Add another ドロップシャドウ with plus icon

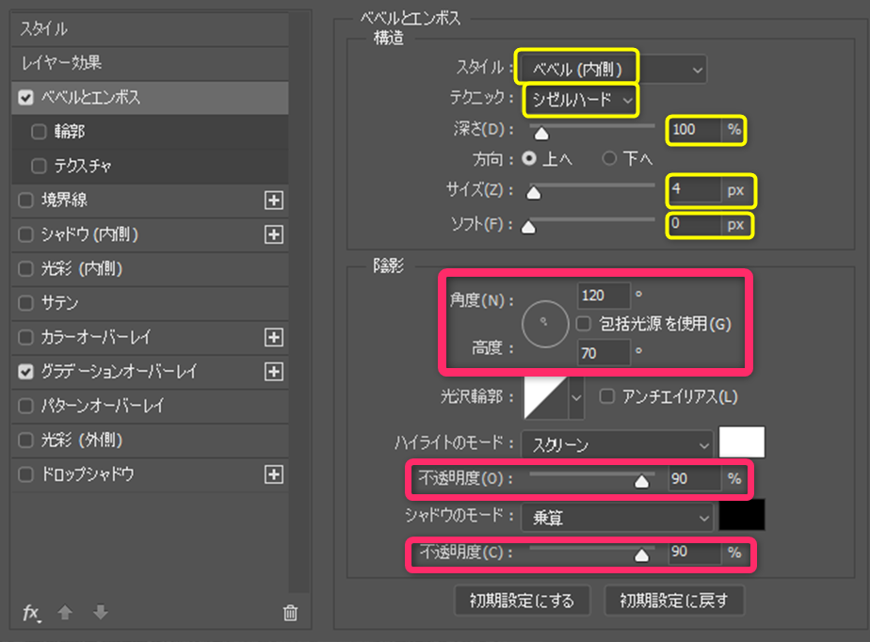[274, 474]
